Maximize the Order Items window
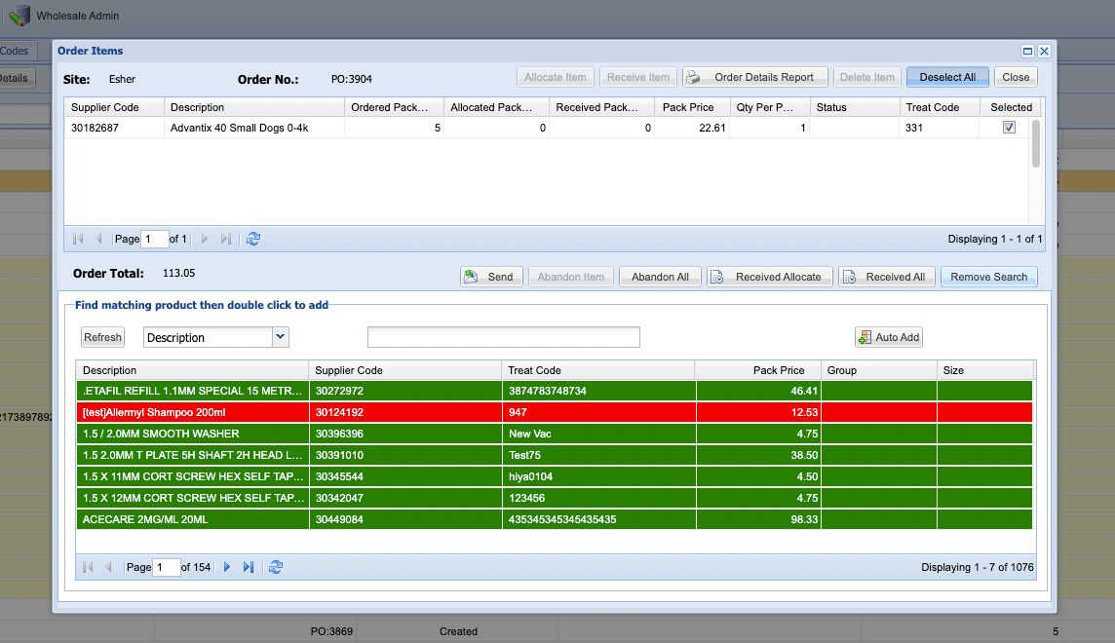 1027,52
